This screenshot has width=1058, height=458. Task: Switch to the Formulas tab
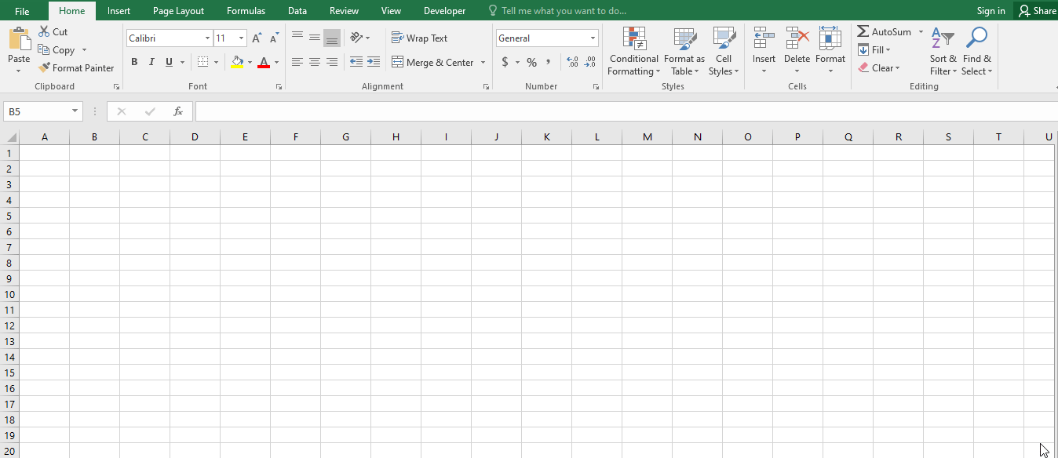coord(246,11)
